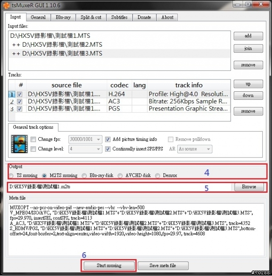Open the About tab
The width and height of the screenshot is (272, 276).
[167, 17]
